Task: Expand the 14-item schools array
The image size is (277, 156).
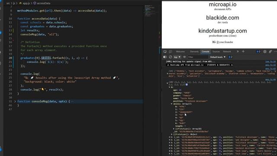Action: 167,73
